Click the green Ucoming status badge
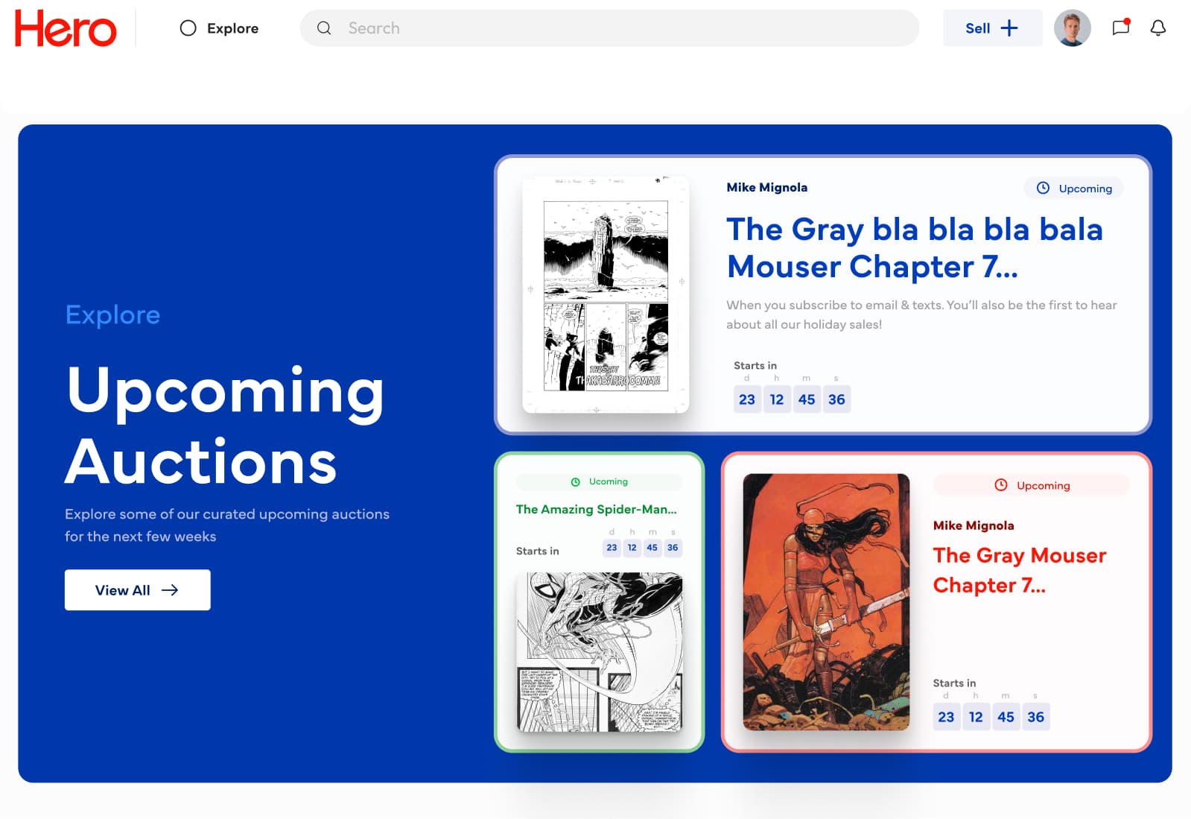 click(599, 482)
